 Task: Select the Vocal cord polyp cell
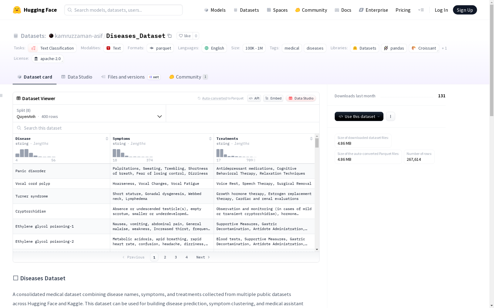[61, 184]
